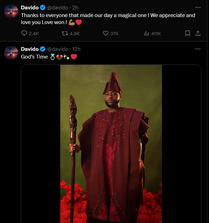Click the @davido handle on the 12h tweet

57,49
